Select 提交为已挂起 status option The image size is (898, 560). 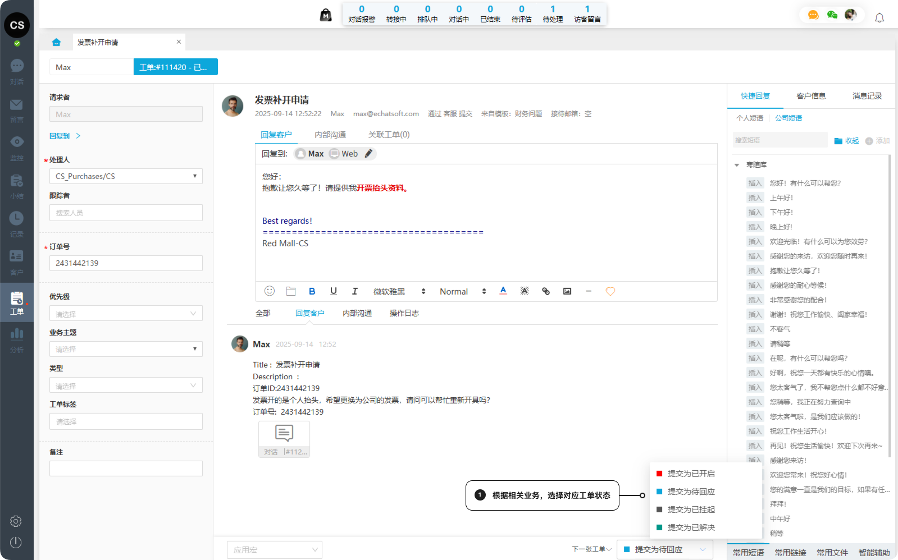691,509
